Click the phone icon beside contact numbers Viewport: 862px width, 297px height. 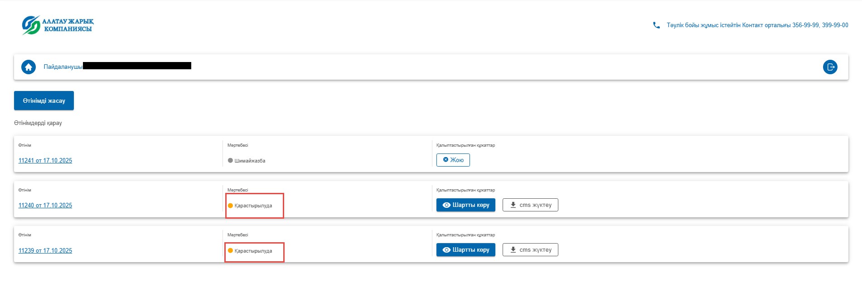pos(656,25)
